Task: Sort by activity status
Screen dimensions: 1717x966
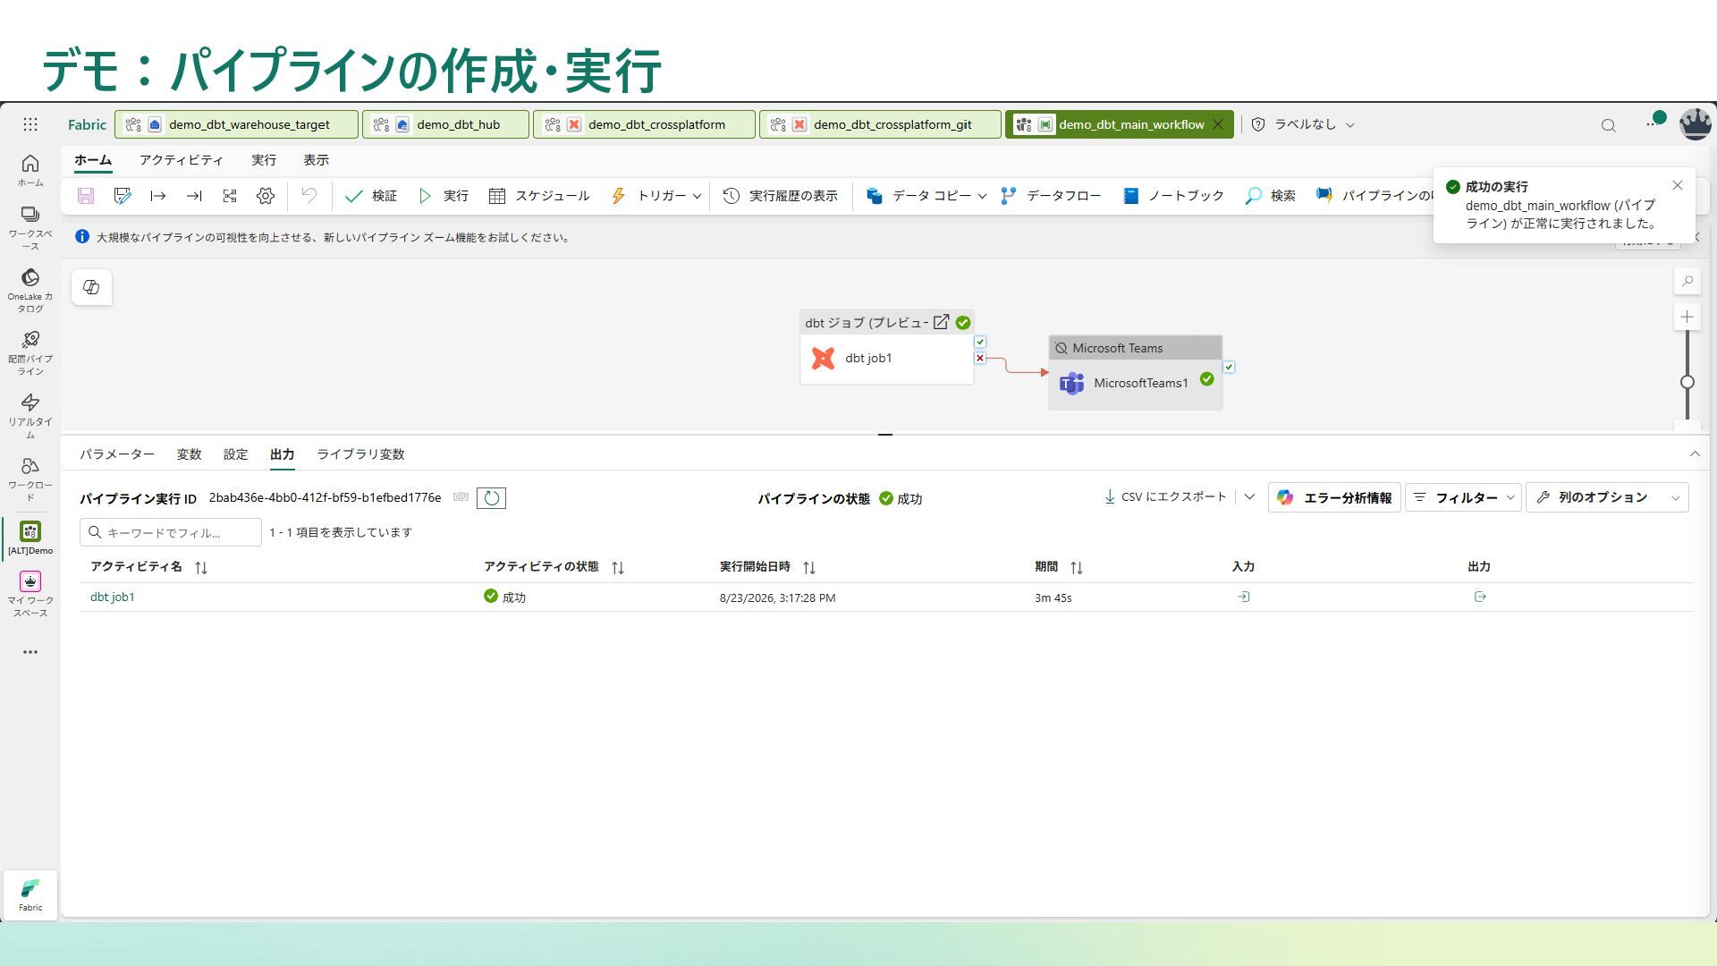Action: [618, 567]
